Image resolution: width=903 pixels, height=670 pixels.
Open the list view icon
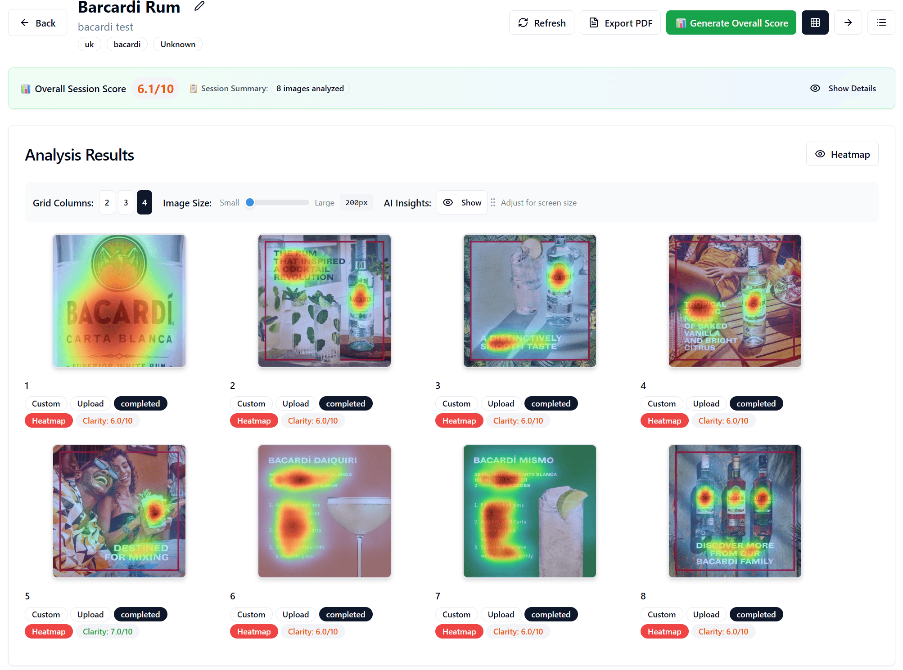click(x=881, y=22)
